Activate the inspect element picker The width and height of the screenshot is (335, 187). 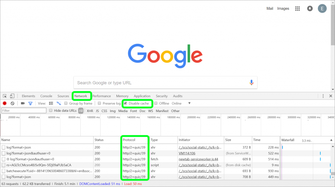click(x=5, y=96)
